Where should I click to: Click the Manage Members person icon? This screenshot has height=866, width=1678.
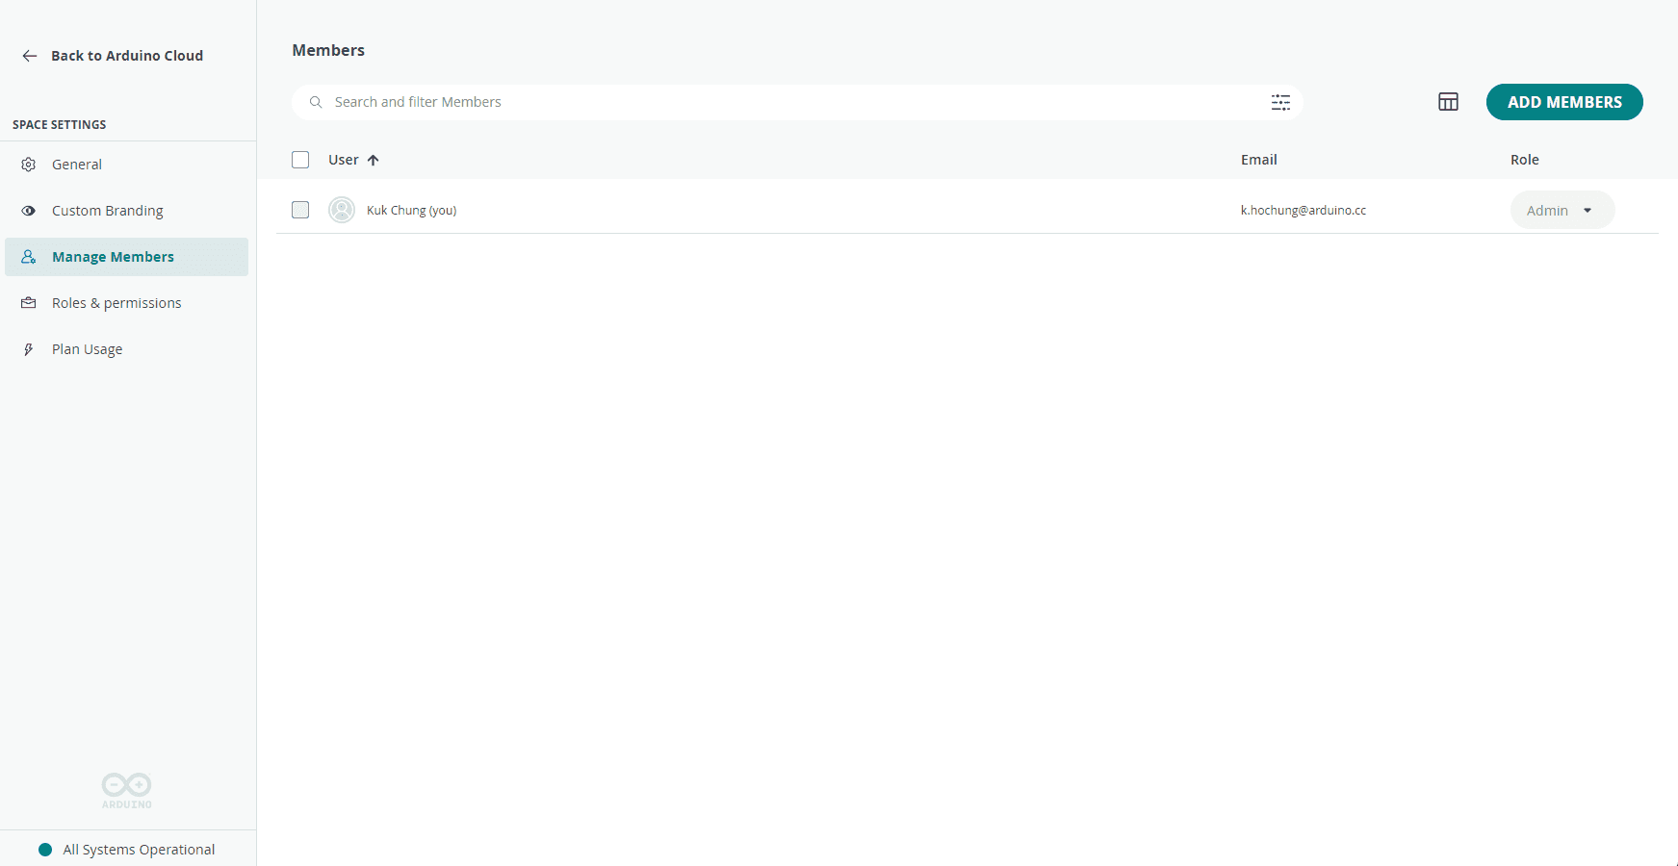pos(29,257)
